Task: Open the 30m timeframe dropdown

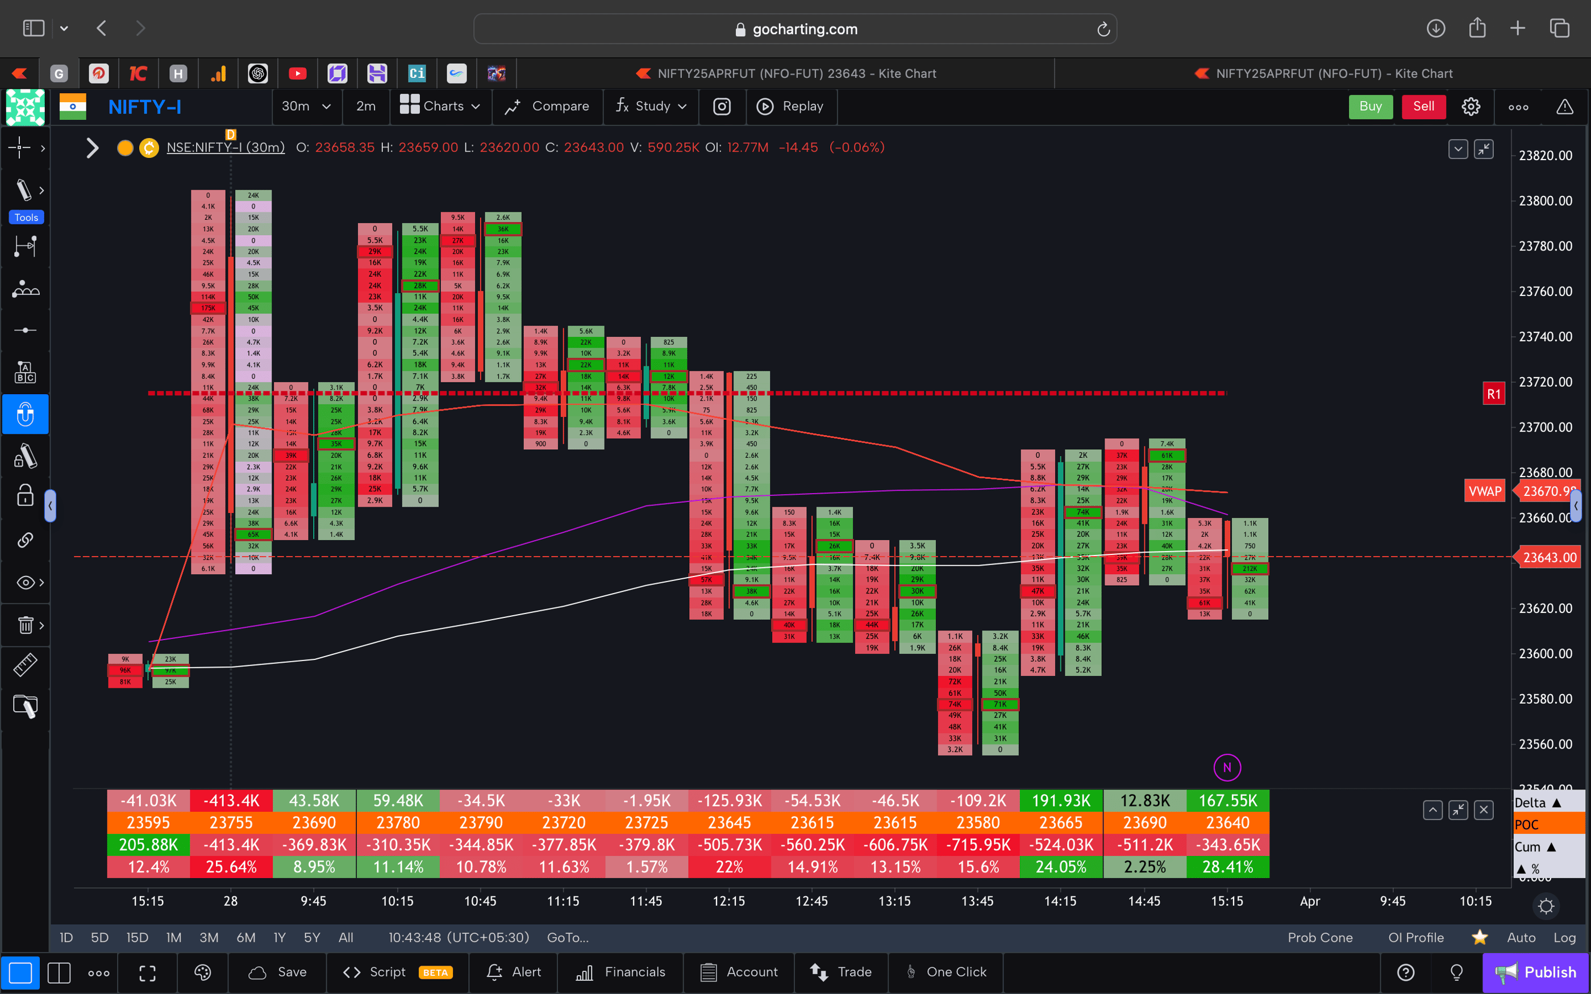Action: 306,107
